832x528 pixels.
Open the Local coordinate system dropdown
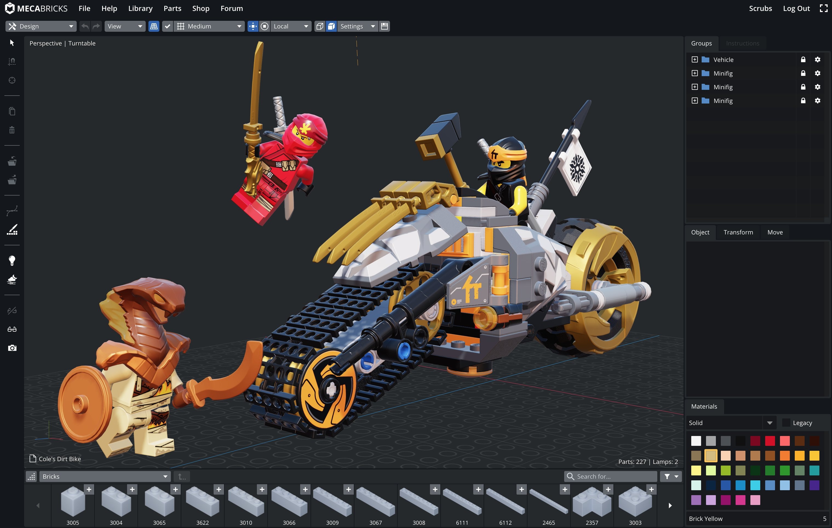click(291, 26)
